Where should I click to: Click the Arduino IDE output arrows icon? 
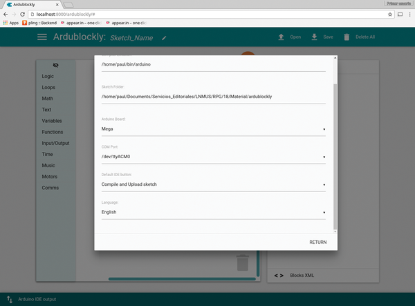10,299
